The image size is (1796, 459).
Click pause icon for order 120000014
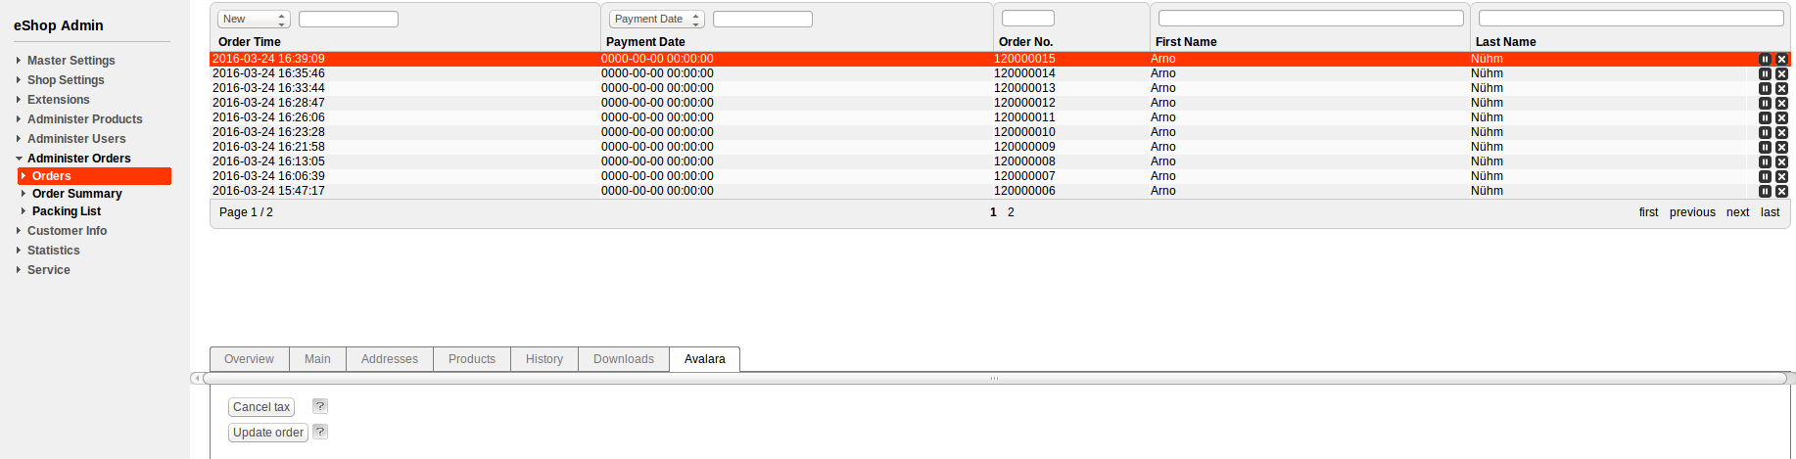[x=1765, y=73]
